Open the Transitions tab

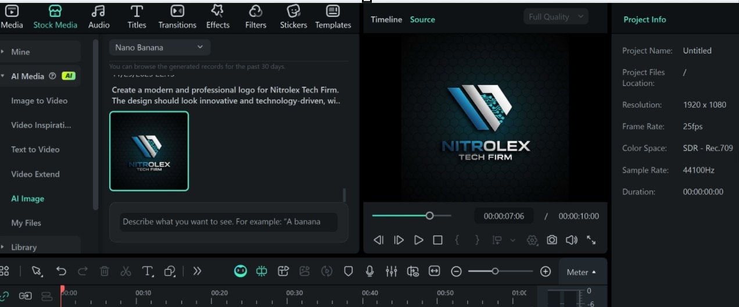tap(177, 17)
